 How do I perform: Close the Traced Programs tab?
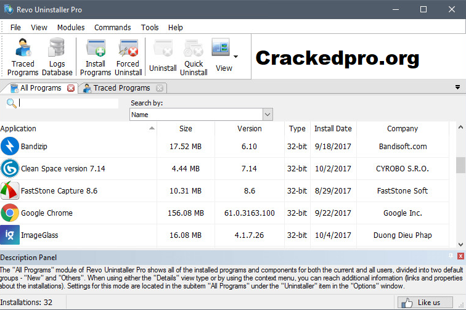(x=160, y=88)
